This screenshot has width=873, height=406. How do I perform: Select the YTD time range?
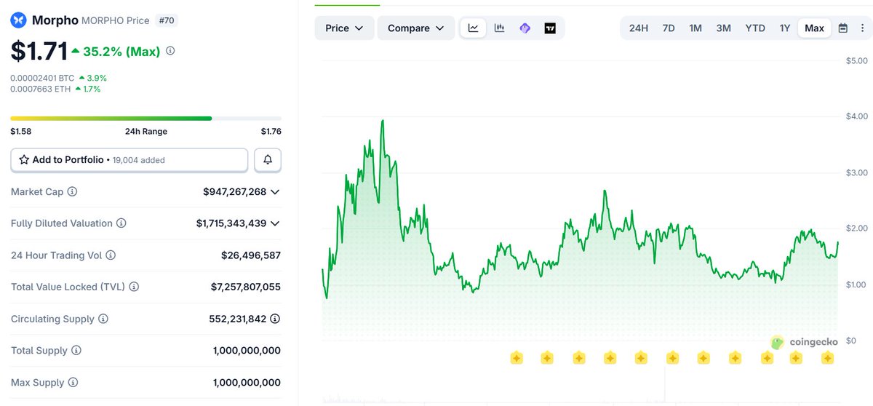pos(754,28)
